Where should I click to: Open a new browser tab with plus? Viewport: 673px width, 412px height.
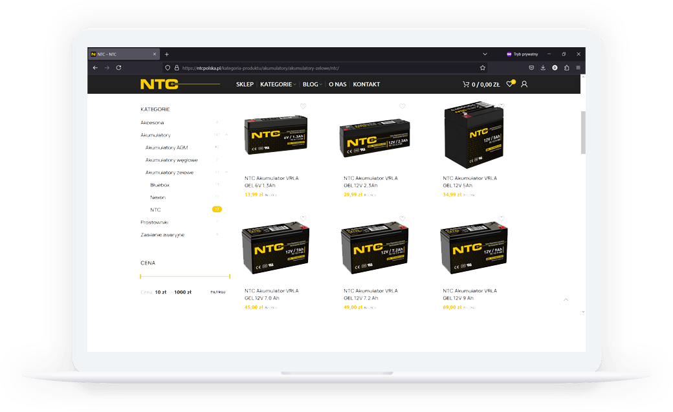(x=167, y=54)
